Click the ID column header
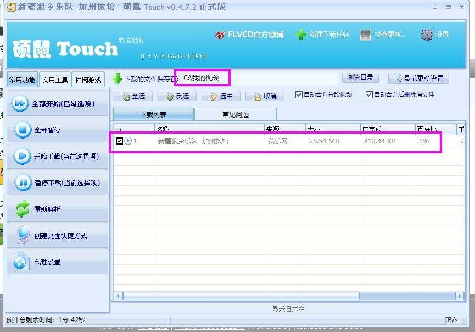Image resolution: width=475 pixels, height=332 pixels. [134, 129]
